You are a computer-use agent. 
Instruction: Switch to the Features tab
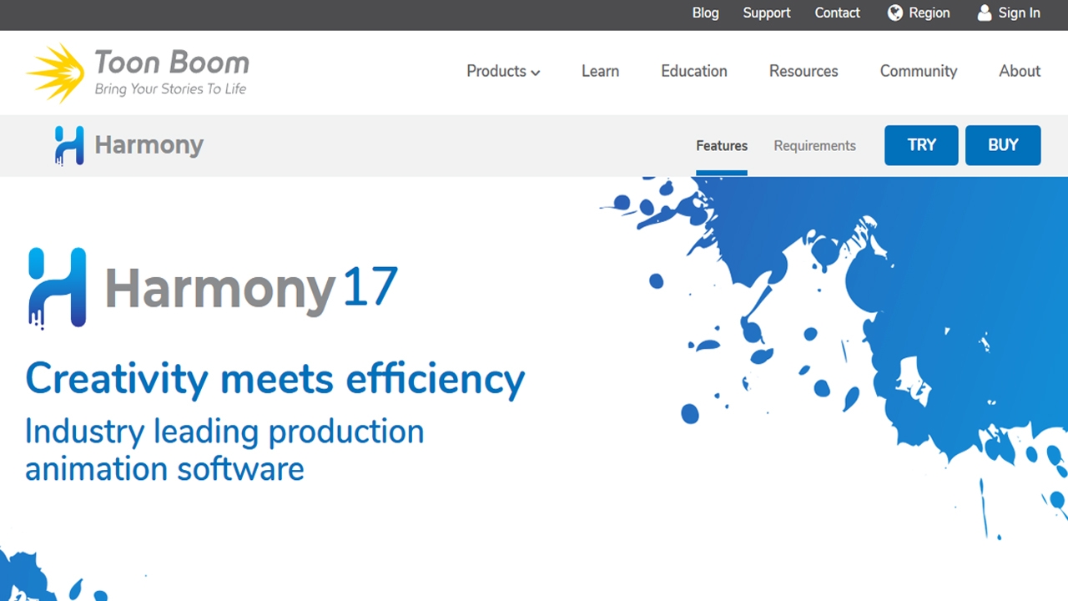click(x=722, y=146)
